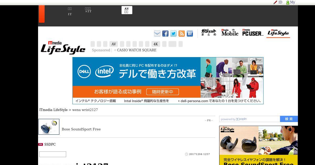Click the PR badge icon beside SSDPC
This screenshot has height=165, width=315.
point(40,144)
